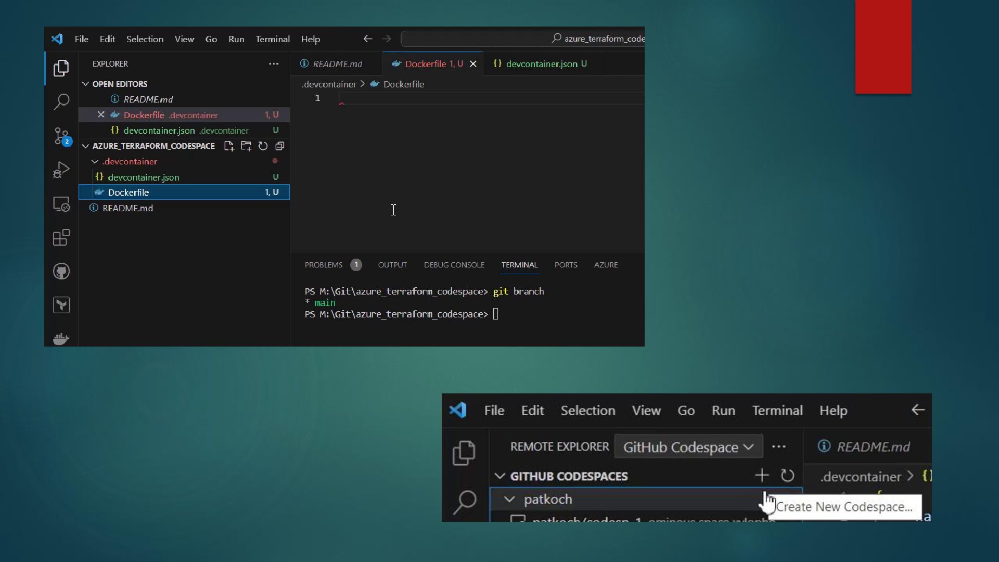
Task: Switch to the Problems panel tab
Action: click(323, 265)
